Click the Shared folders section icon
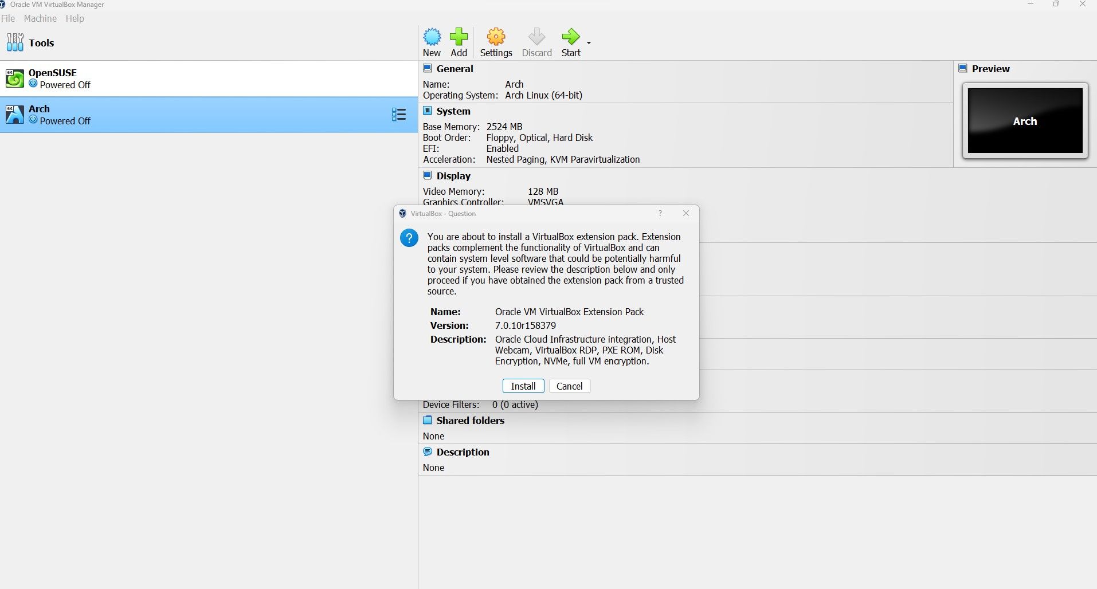The width and height of the screenshot is (1097, 589). tap(428, 420)
